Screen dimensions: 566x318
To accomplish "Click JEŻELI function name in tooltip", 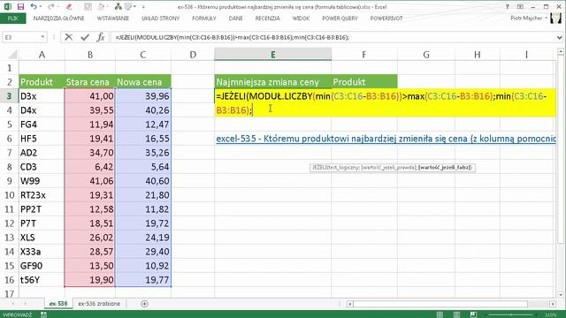I will click(318, 167).
